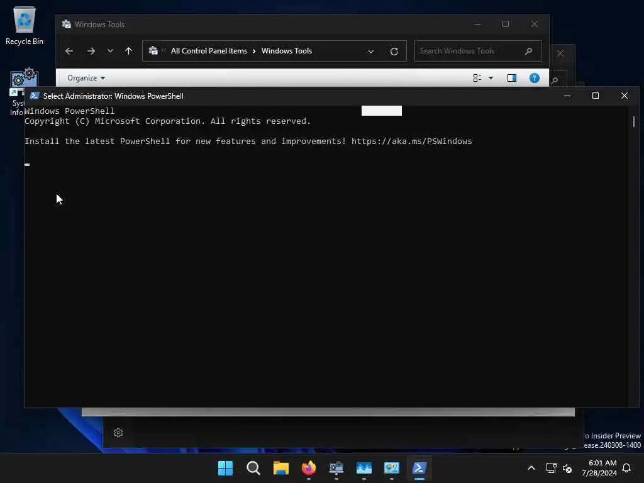Change view layout icon in Windows Tools
The width and height of the screenshot is (644, 483).
pos(477,78)
